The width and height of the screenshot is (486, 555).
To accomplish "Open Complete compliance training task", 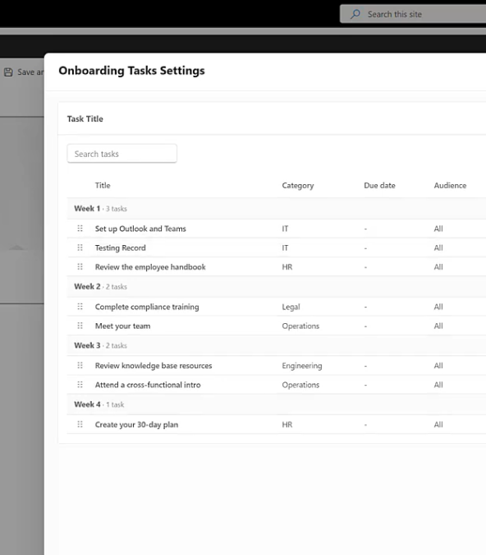I will [147, 307].
